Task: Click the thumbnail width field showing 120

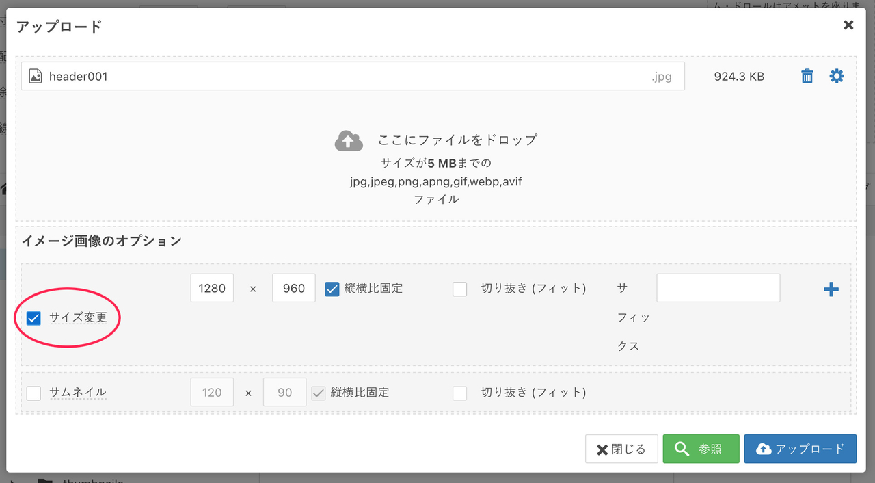Action: [x=212, y=393]
